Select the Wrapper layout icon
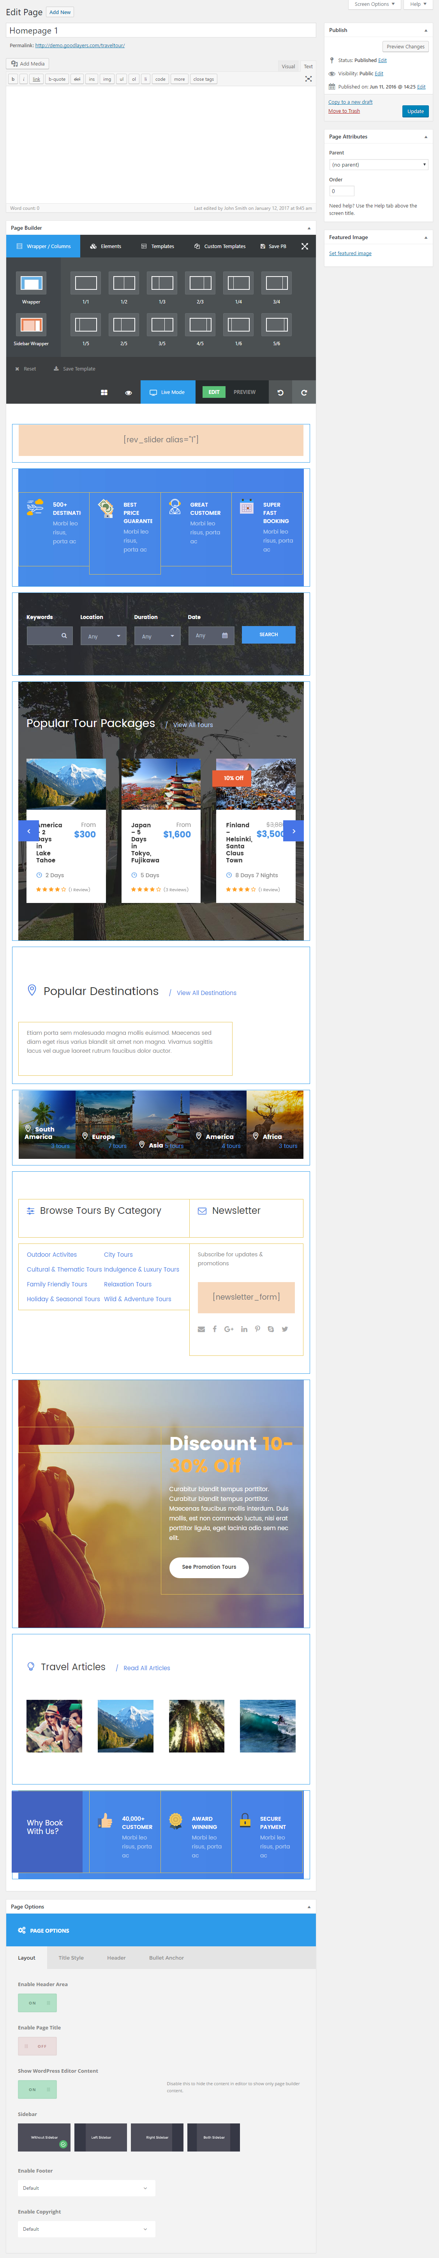 32,283
